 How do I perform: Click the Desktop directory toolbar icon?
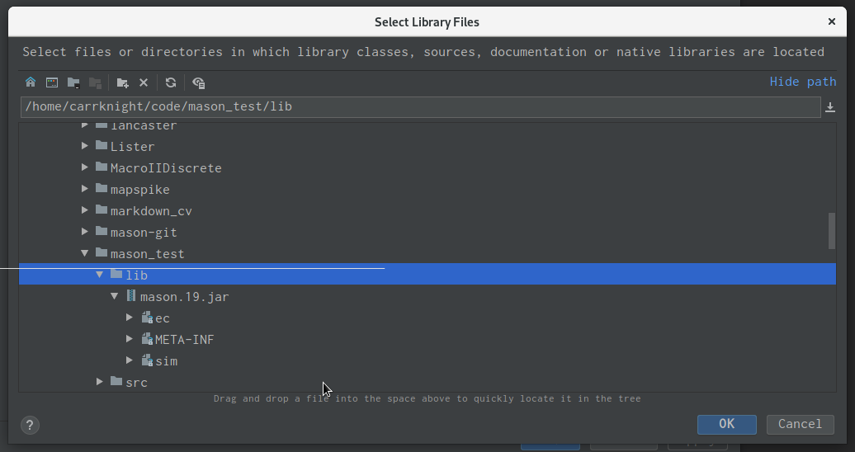point(52,82)
